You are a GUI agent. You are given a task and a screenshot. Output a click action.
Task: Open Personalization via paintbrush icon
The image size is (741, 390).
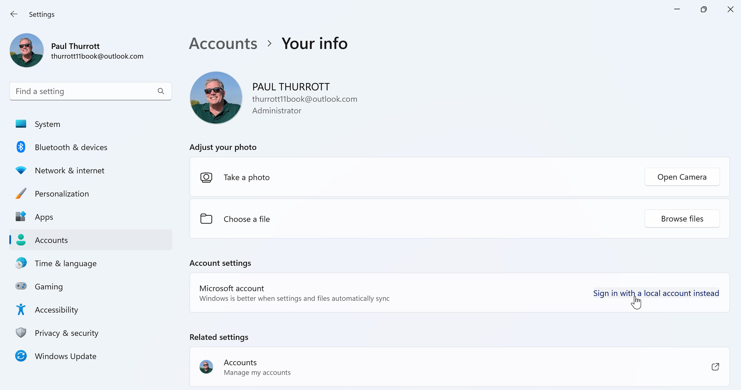pyautogui.click(x=21, y=193)
